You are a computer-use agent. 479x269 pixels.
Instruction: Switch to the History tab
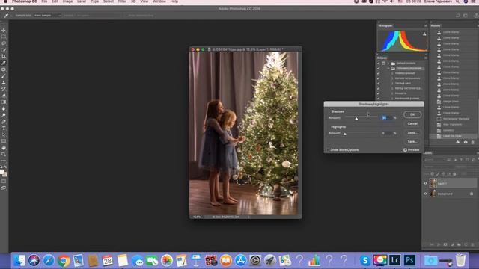coord(436,25)
